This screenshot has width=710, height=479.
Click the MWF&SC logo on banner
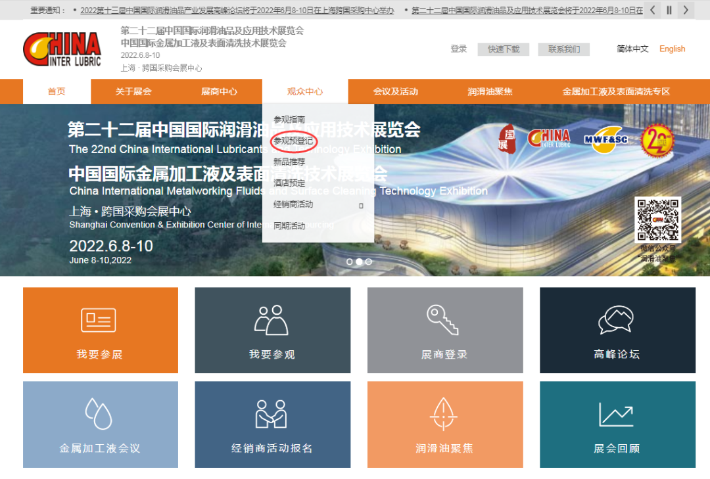[606, 140]
